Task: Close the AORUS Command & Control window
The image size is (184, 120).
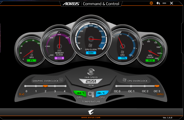Action: point(171,3)
